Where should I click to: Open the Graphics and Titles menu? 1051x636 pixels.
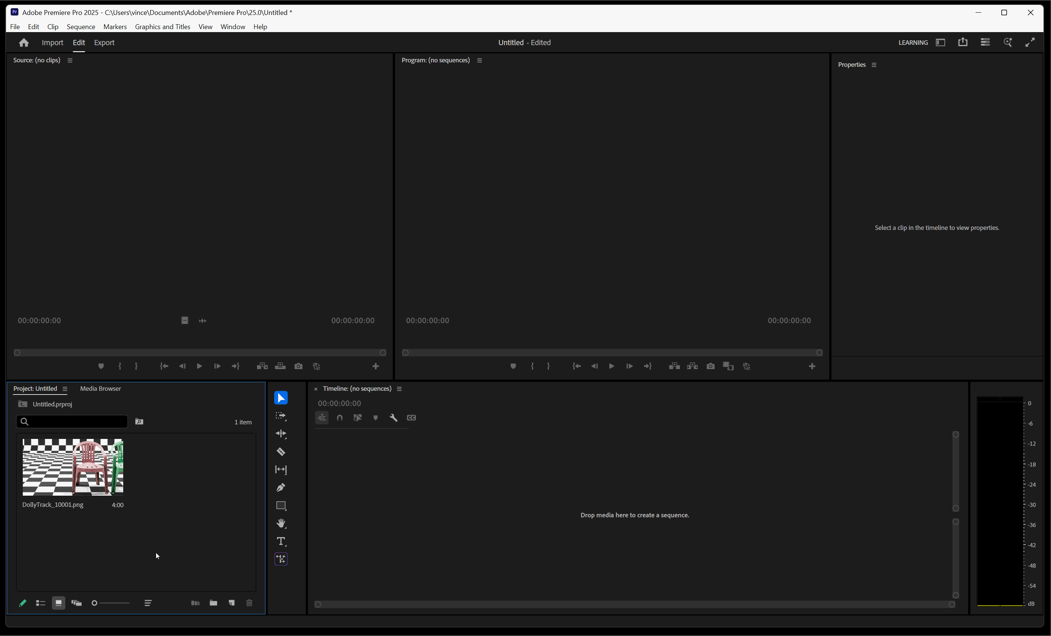tap(162, 26)
